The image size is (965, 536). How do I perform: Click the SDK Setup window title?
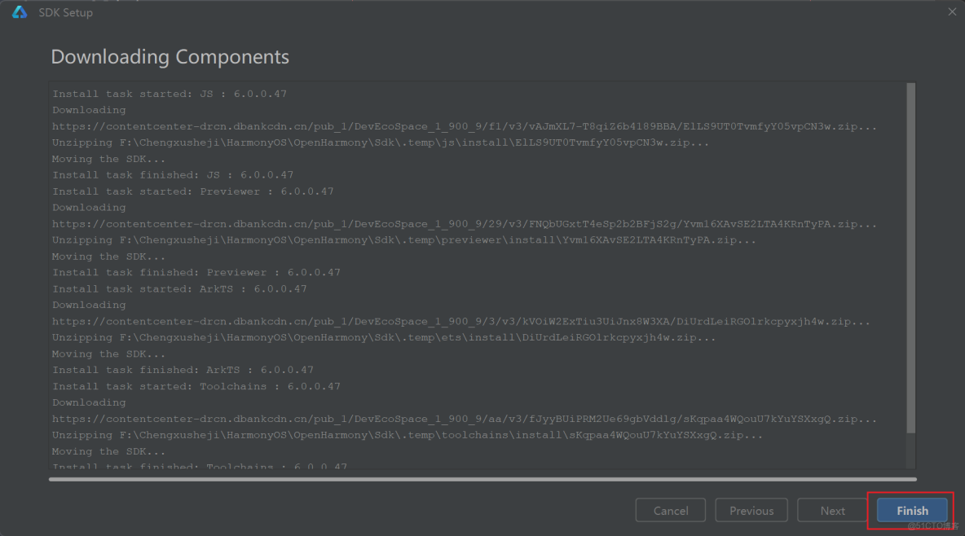66,13
